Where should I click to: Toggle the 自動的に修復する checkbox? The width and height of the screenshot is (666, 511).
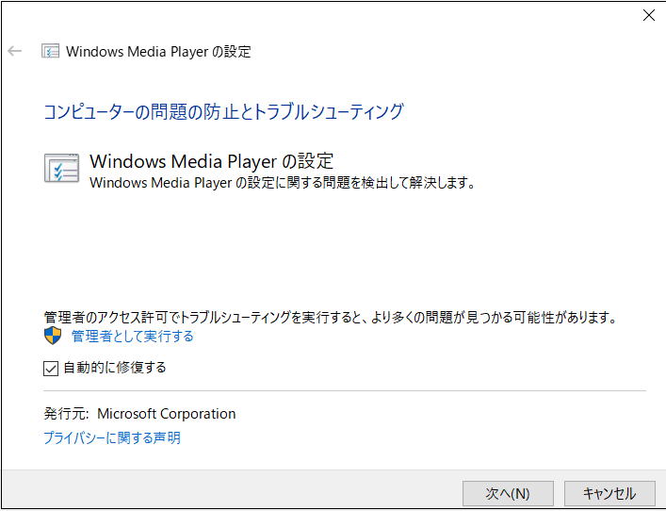pos(52,369)
